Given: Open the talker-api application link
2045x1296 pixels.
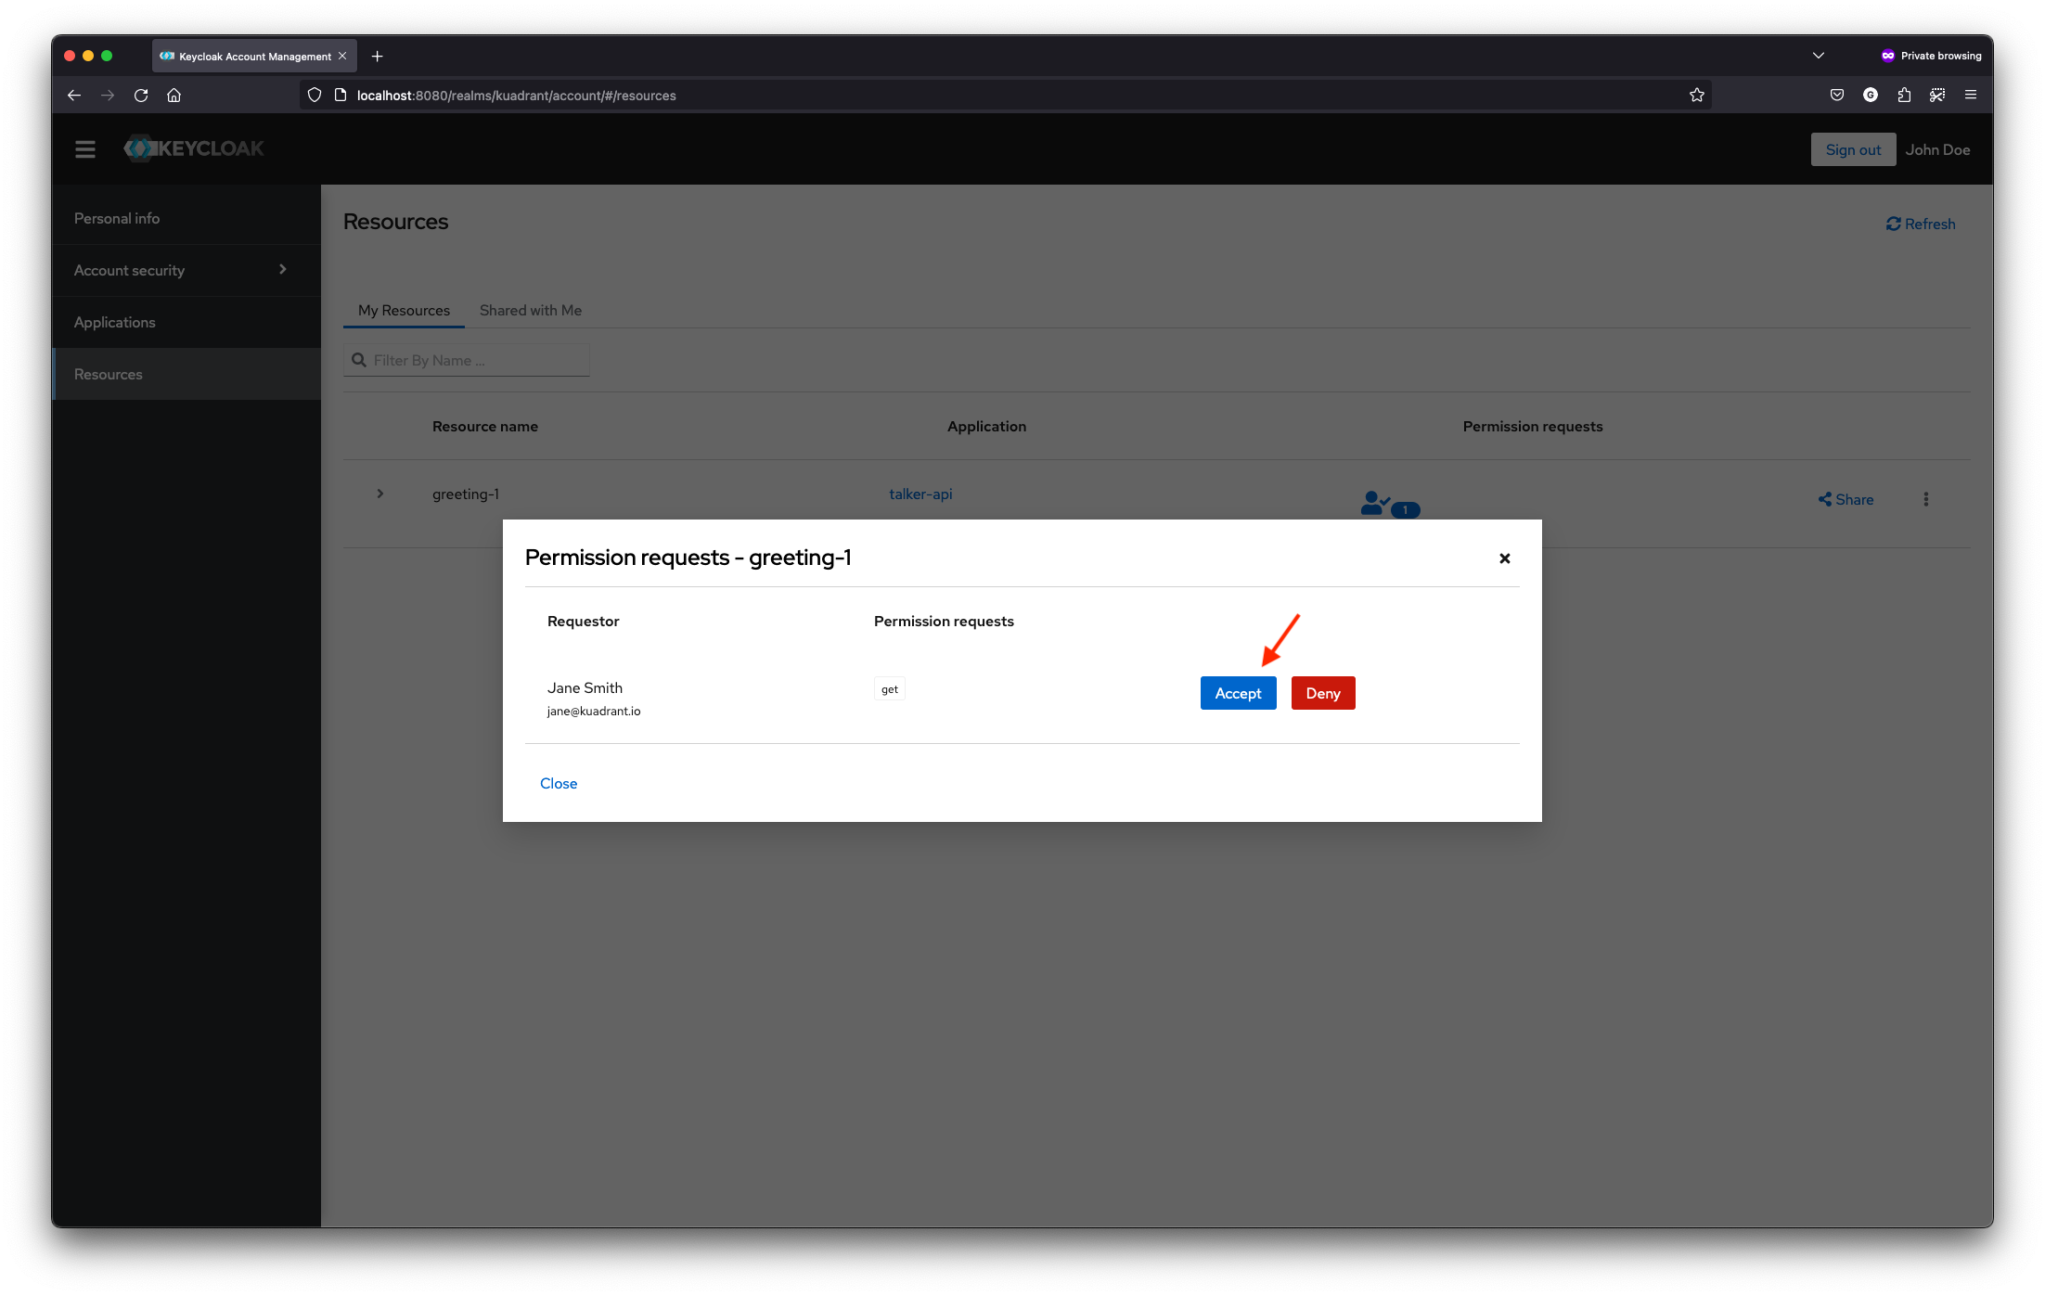Looking at the screenshot, I should [920, 494].
